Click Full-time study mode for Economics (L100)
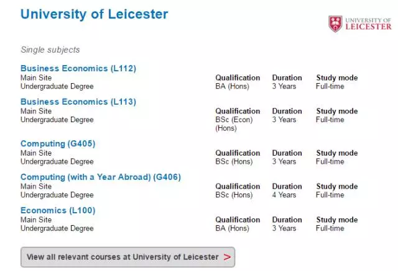This screenshot has height=271, width=398. pyautogui.click(x=330, y=228)
